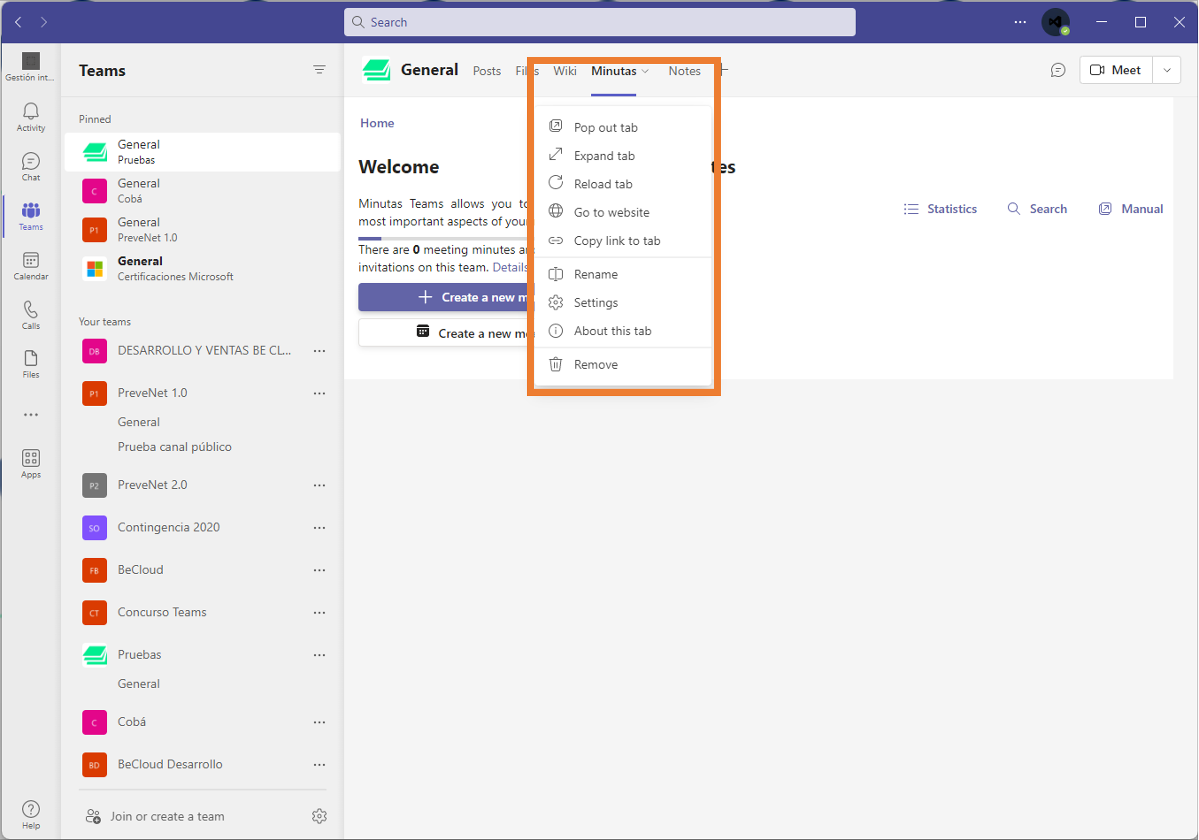Choose Remove from the tab menu

623,364
